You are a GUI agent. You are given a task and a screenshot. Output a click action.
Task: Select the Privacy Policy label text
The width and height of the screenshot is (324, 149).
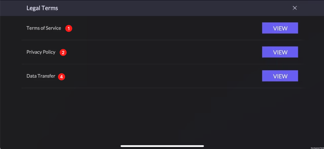click(41, 52)
